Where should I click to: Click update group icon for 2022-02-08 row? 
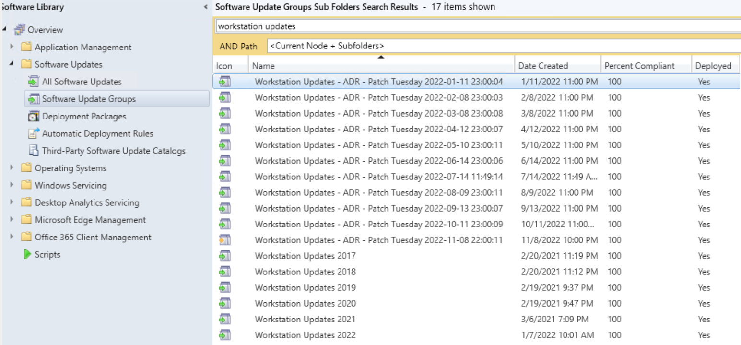(224, 97)
